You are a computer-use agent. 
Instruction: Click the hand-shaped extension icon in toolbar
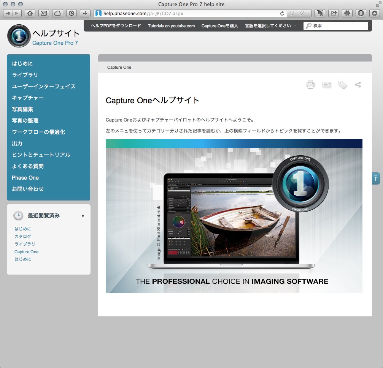[360, 13]
